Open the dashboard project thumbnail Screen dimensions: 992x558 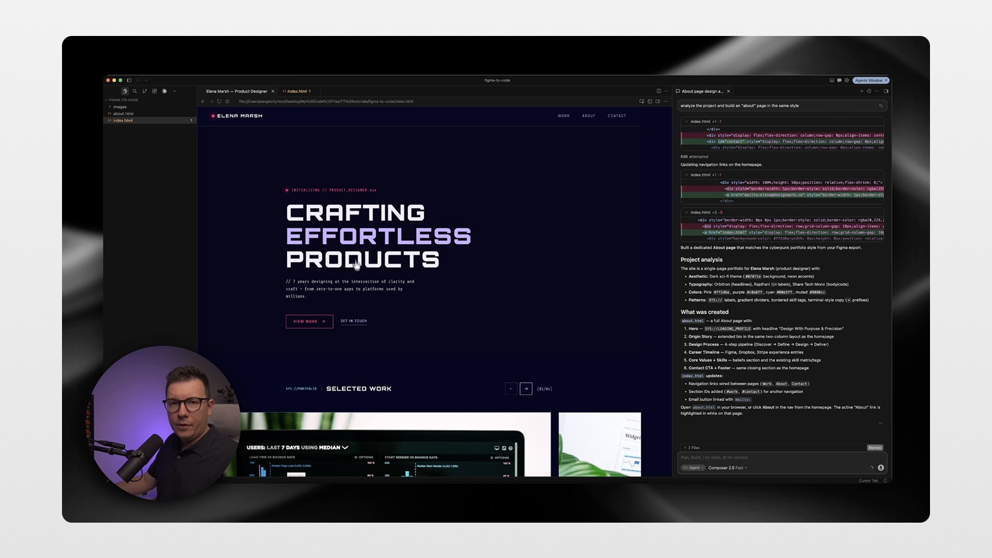click(395, 445)
